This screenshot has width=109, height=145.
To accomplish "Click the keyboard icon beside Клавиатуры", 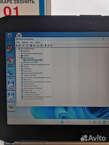I will (22, 69).
